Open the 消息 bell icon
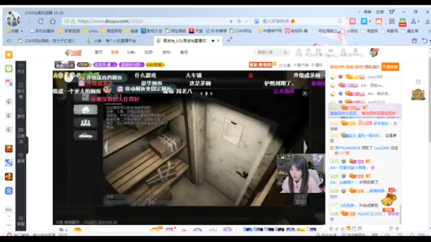This screenshot has height=242, width=431. click(x=343, y=53)
